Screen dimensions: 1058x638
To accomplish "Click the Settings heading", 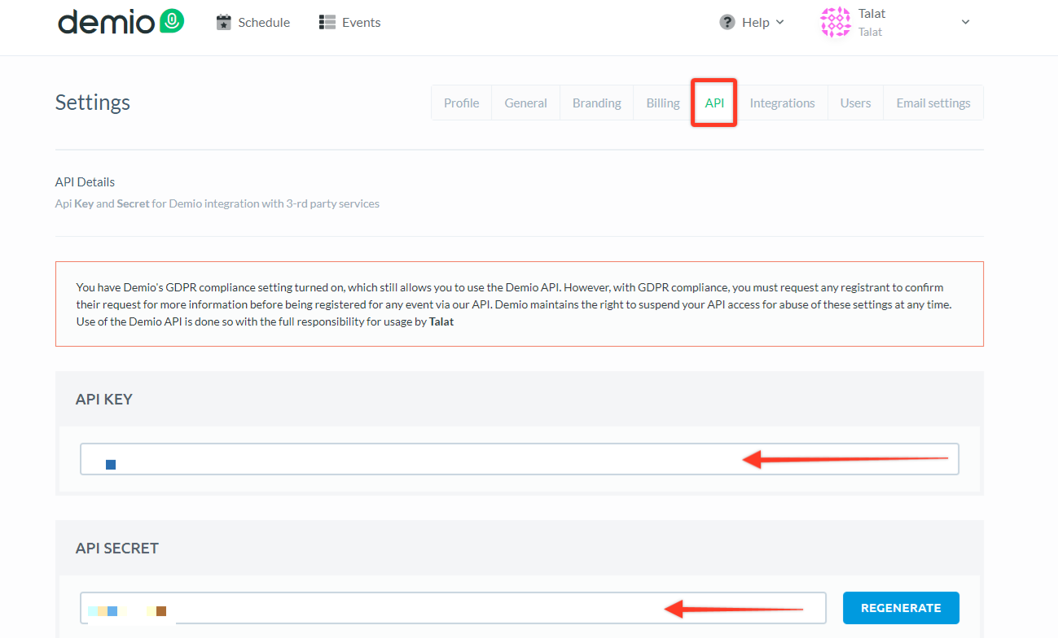I will coord(93,103).
